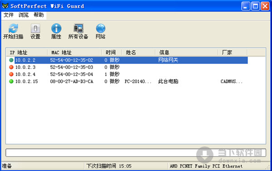Image resolution: width=272 pixels, height=171 pixels.
Task: Click the 网络网关 info cell
Action: [x=168, y=60]
